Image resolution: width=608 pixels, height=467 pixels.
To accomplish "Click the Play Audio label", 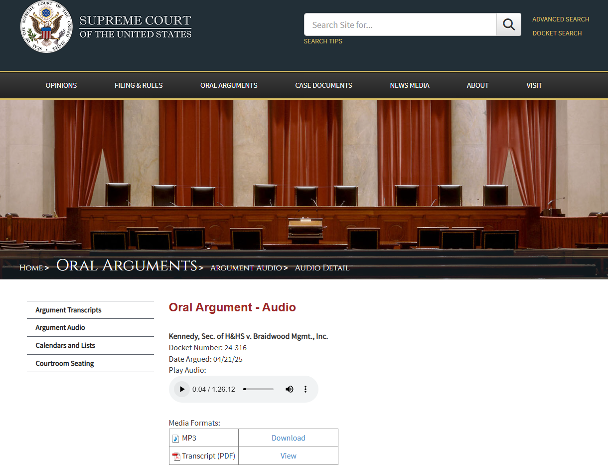I will 187,370.
